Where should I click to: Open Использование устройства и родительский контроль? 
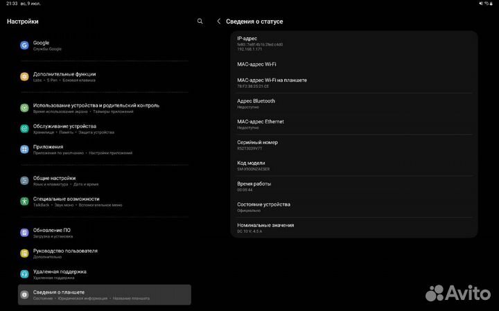pos(105,108)
